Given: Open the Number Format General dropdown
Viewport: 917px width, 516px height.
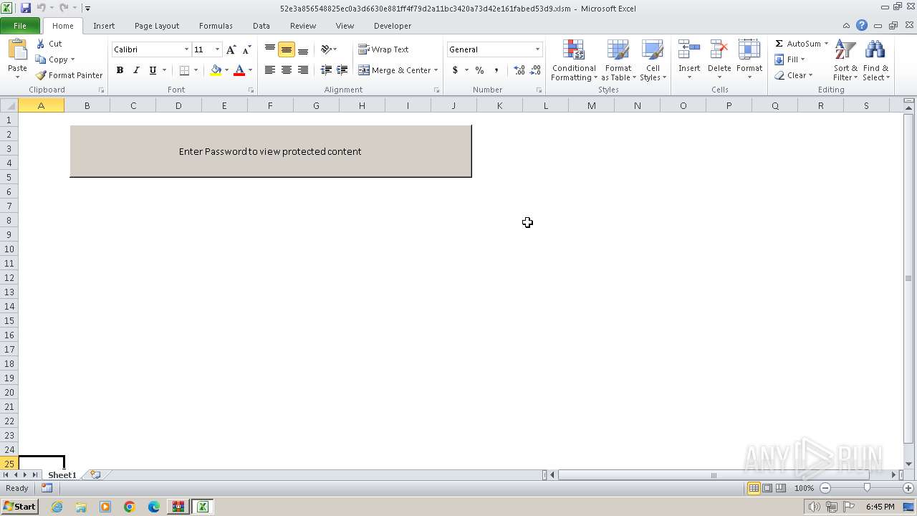Looking at the screenshot, I should [x=537, y=49].
